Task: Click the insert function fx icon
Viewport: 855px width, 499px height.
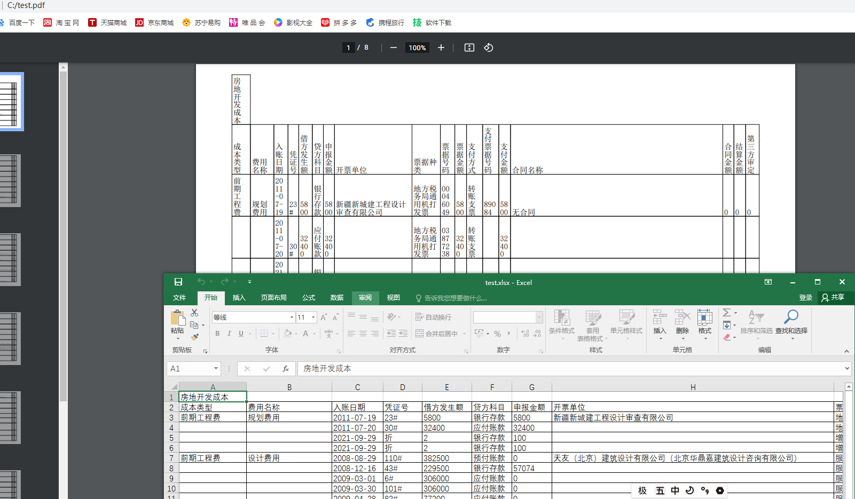Action: click(x=286, y=369)
